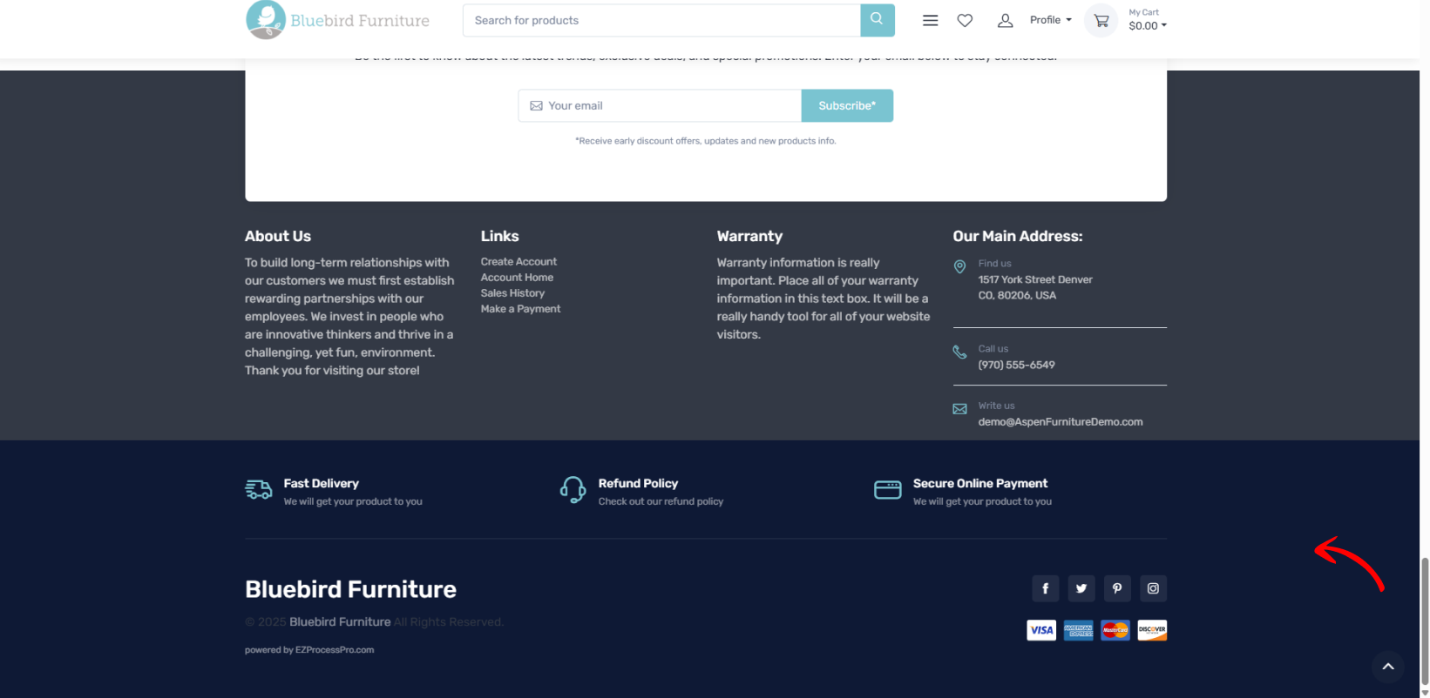Click the powered by EZProcessPro.com text
Viewport: 1430px width, 698px height.
click(309, 649)
